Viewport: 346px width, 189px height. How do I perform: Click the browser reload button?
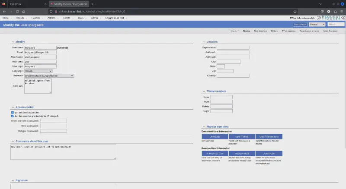pos(17,11)
